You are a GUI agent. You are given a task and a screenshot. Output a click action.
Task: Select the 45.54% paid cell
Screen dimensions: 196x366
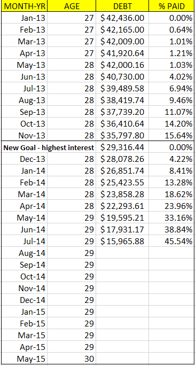(171, 241)
